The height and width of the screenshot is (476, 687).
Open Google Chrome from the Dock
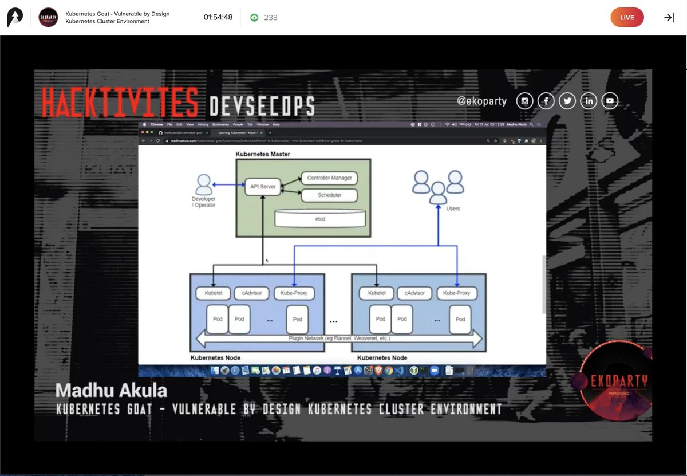(389, 371)
